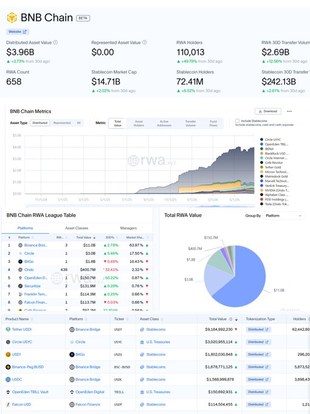Click Binance-Peg BUSD token icon
The height and width of the screenshot is (414, 310).
8,367
